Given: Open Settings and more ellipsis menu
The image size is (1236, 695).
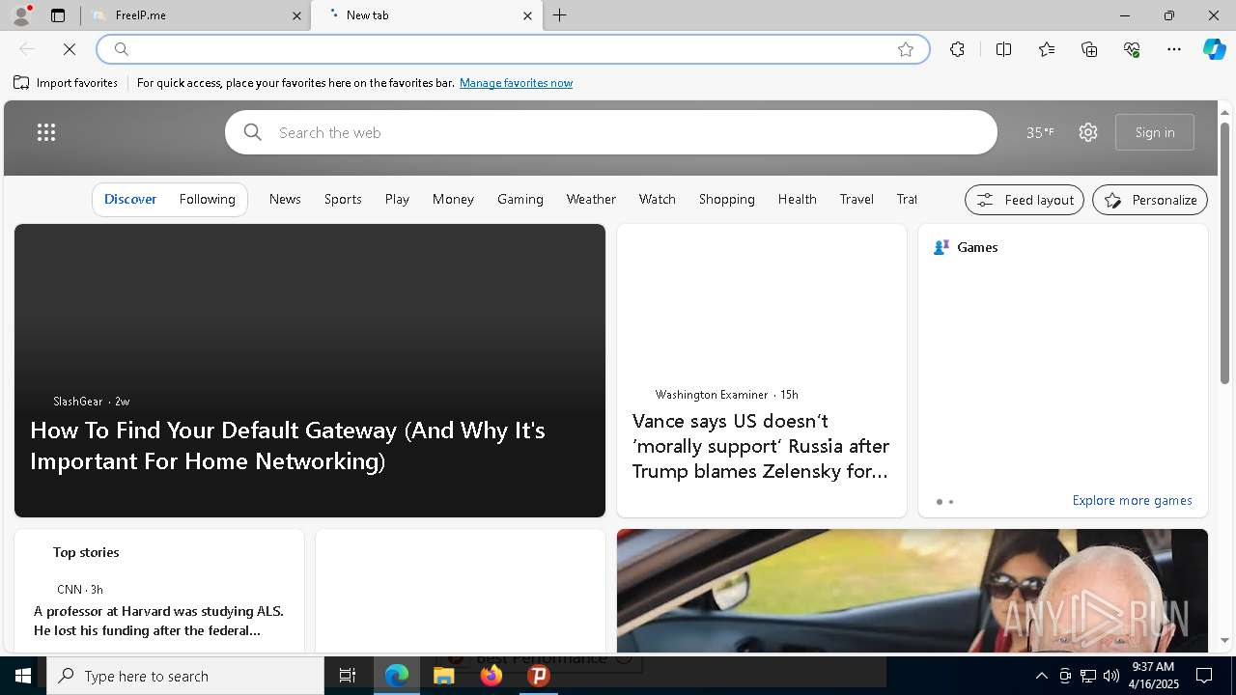Looking at the screenshot, I should click(x=1174, y=49).
